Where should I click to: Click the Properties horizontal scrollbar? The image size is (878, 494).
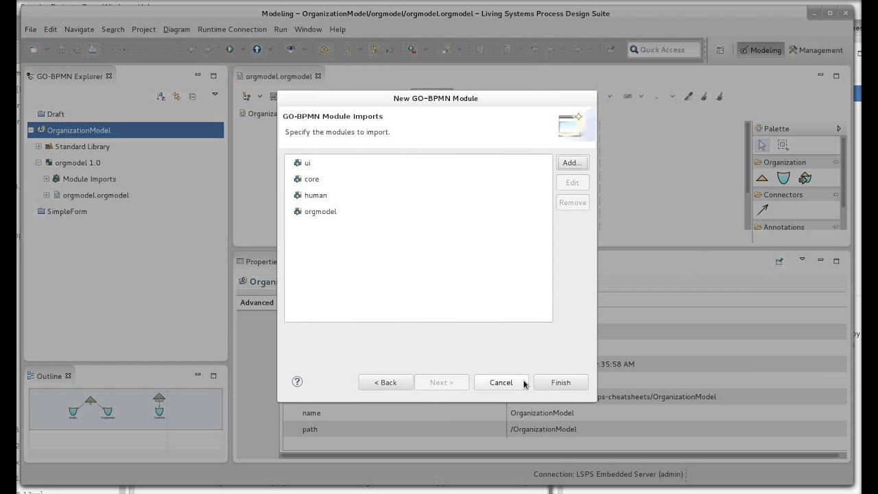[559, 455]
